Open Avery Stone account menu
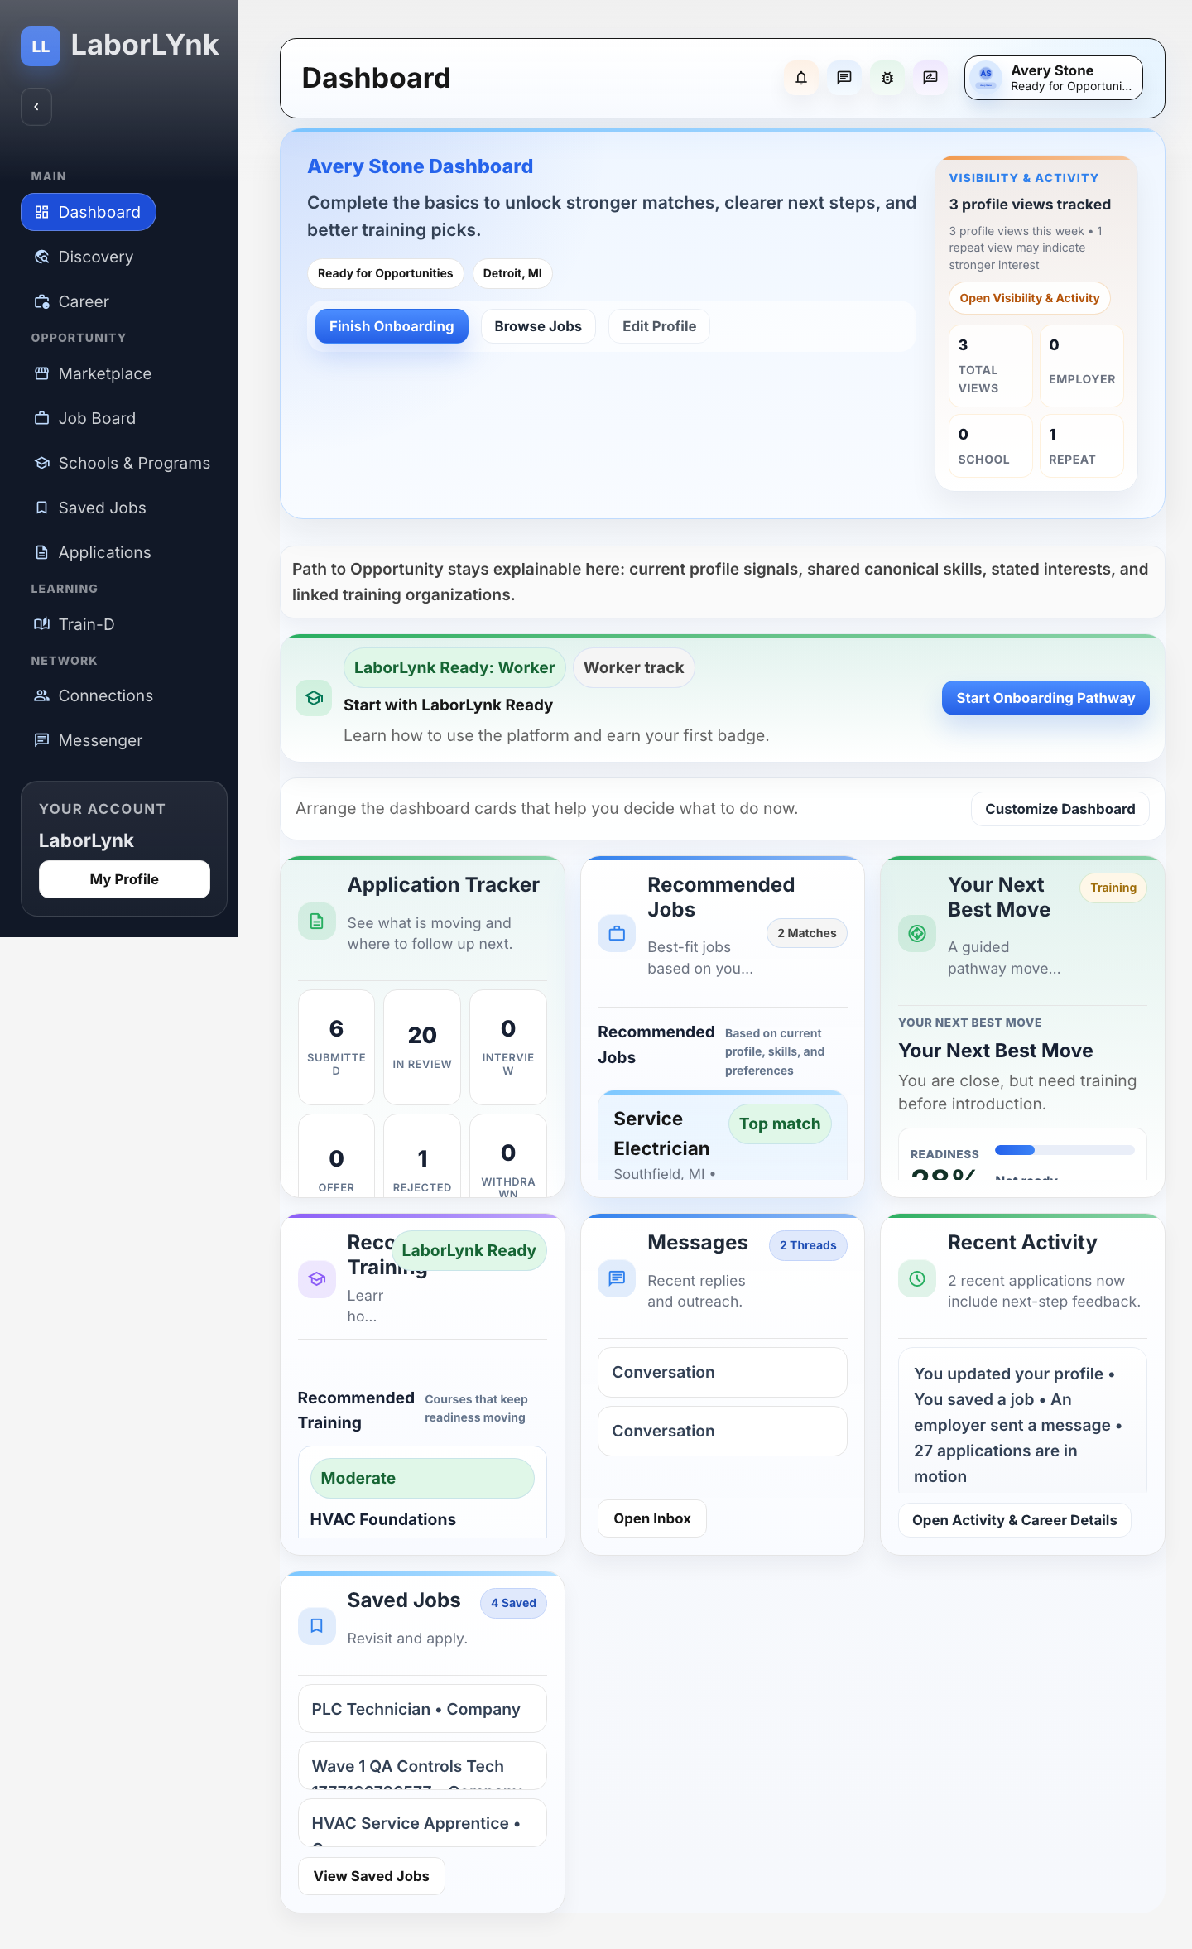Viewport: 1192px width, 1949px height. pos(1053,78)
